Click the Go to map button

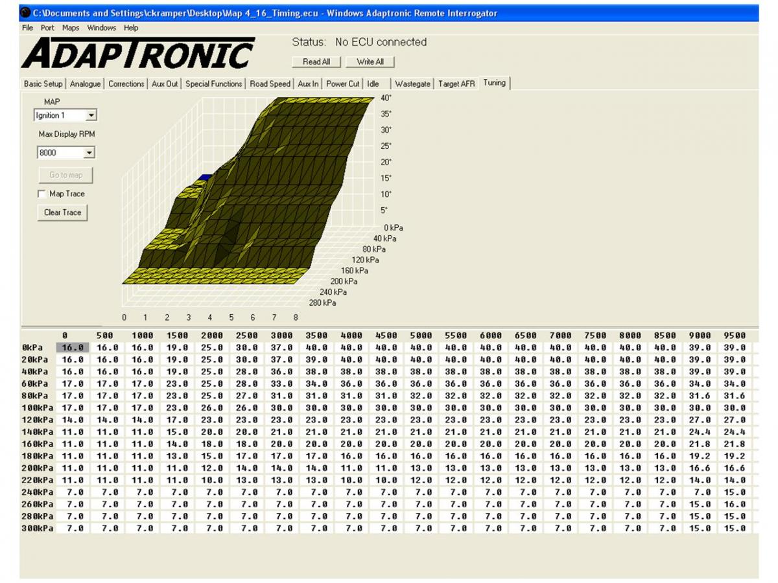pos(65,175)
